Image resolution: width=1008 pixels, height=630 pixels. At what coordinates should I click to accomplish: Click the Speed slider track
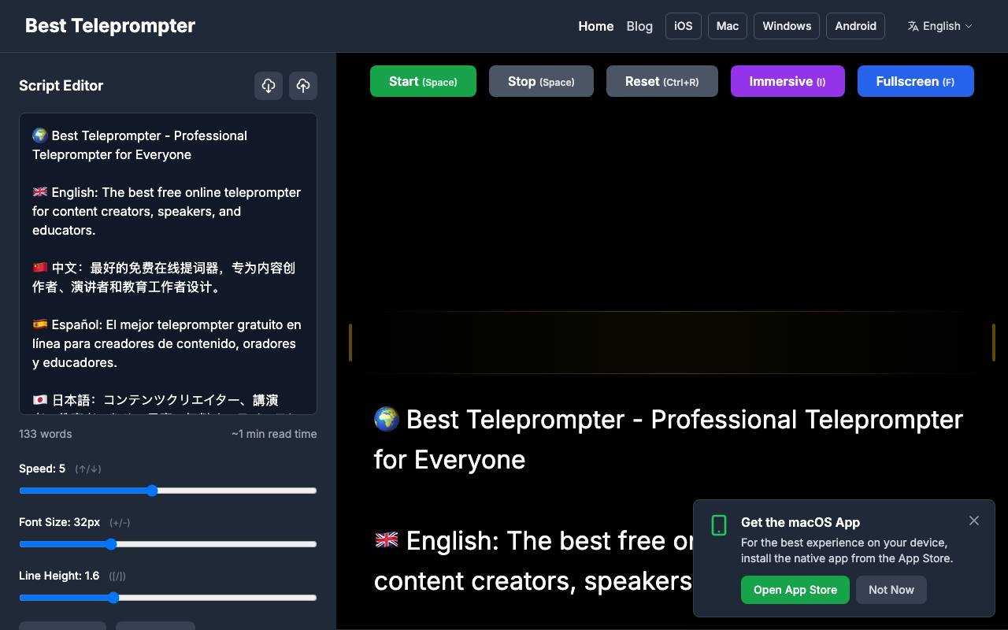pyautogui.click(x=168, y=491)
